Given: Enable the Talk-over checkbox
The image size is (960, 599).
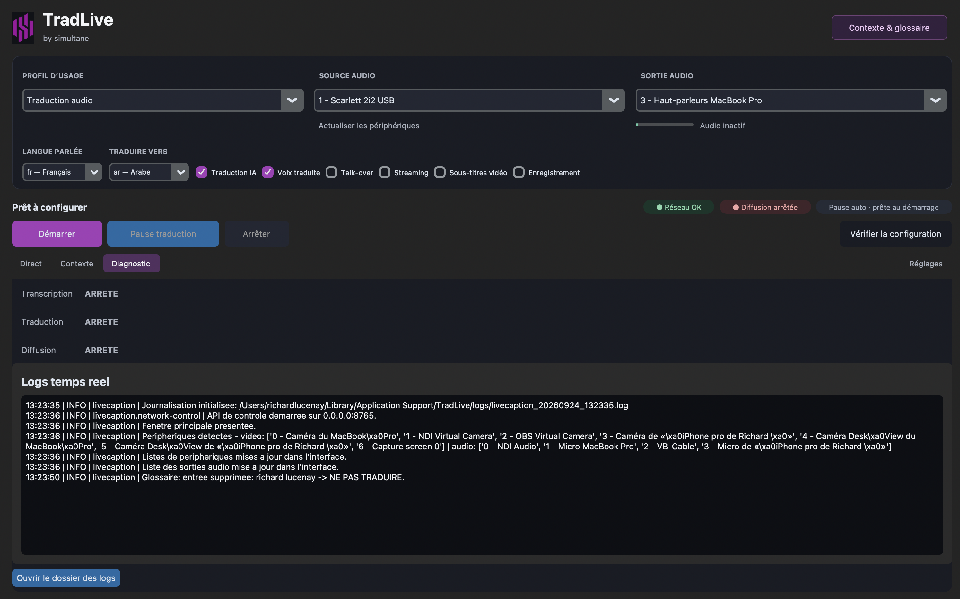Looking at the screenshot, I should pyautogui.click(x=331, y=172).
